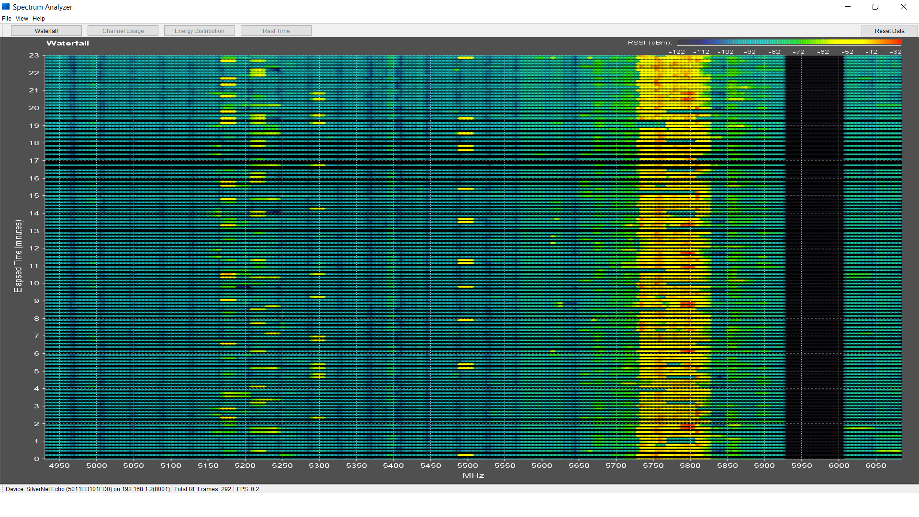Restore down the Spectrum Analyzer window
Image resolution: width=919 pixels, height=517 pixels.
pos(875,7)
